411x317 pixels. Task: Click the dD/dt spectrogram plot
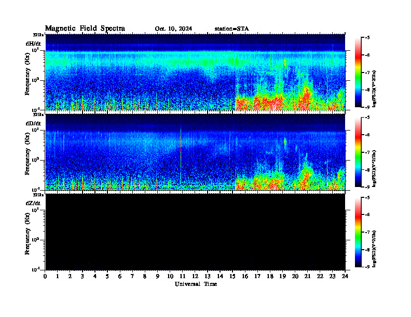[x=195, y=152]
